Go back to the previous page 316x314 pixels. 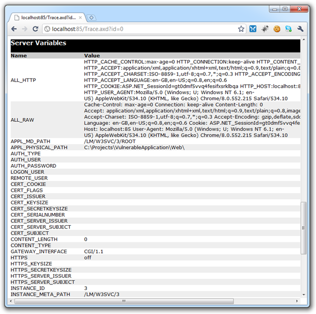pyautogui.click(x=14, y=29)
